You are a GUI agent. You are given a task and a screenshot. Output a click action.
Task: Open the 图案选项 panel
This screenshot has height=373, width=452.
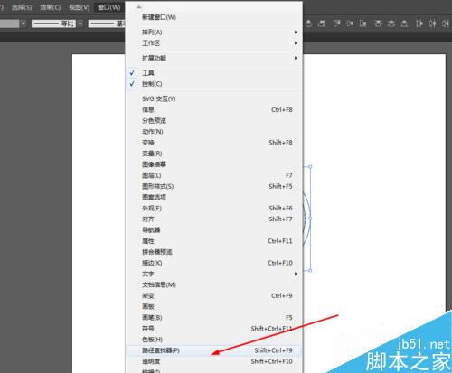pos(213,197)
